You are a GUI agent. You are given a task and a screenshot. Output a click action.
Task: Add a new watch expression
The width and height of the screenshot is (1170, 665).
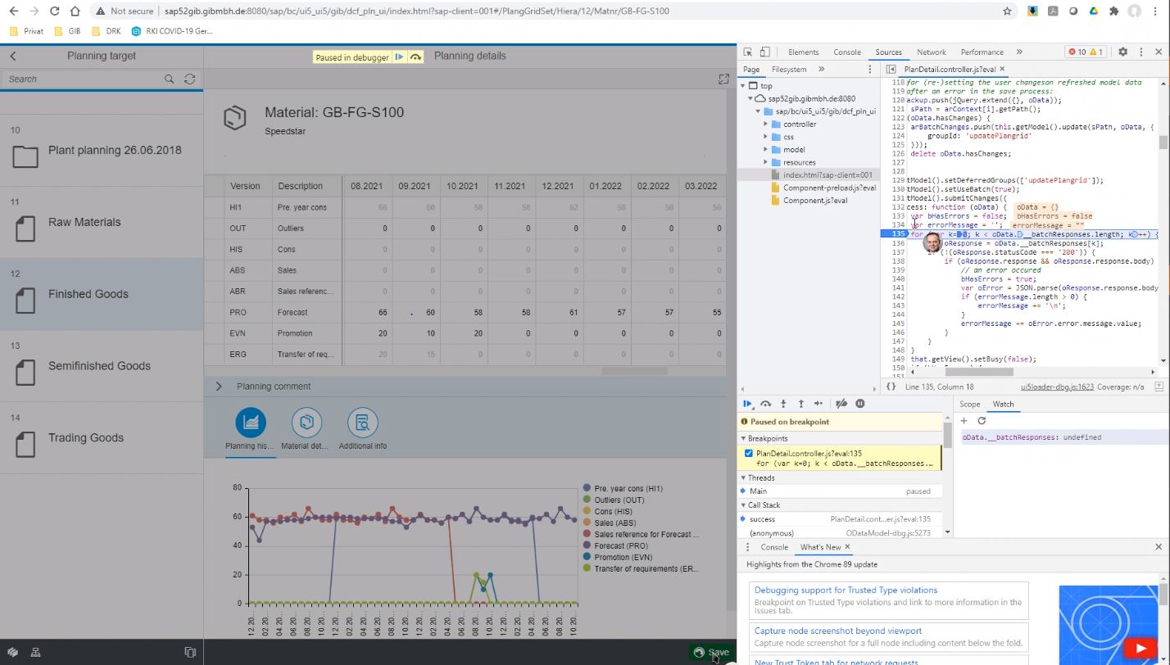click(x=964, y=421)
